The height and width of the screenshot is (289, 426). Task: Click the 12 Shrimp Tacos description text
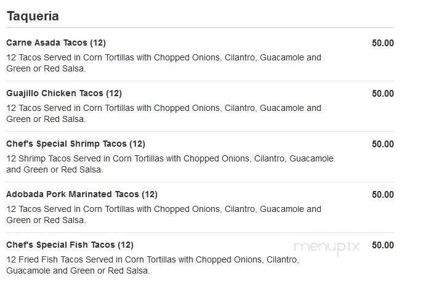coord(170,164)
